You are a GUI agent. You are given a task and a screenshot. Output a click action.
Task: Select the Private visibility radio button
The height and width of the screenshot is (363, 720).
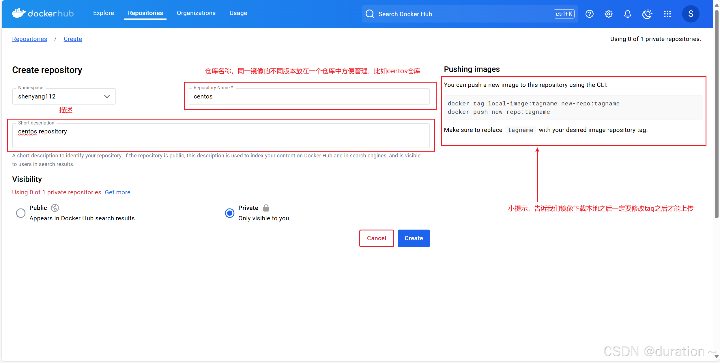230,213
